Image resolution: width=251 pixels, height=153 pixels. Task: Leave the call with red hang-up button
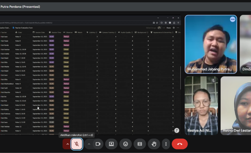[x=180, y=144]
